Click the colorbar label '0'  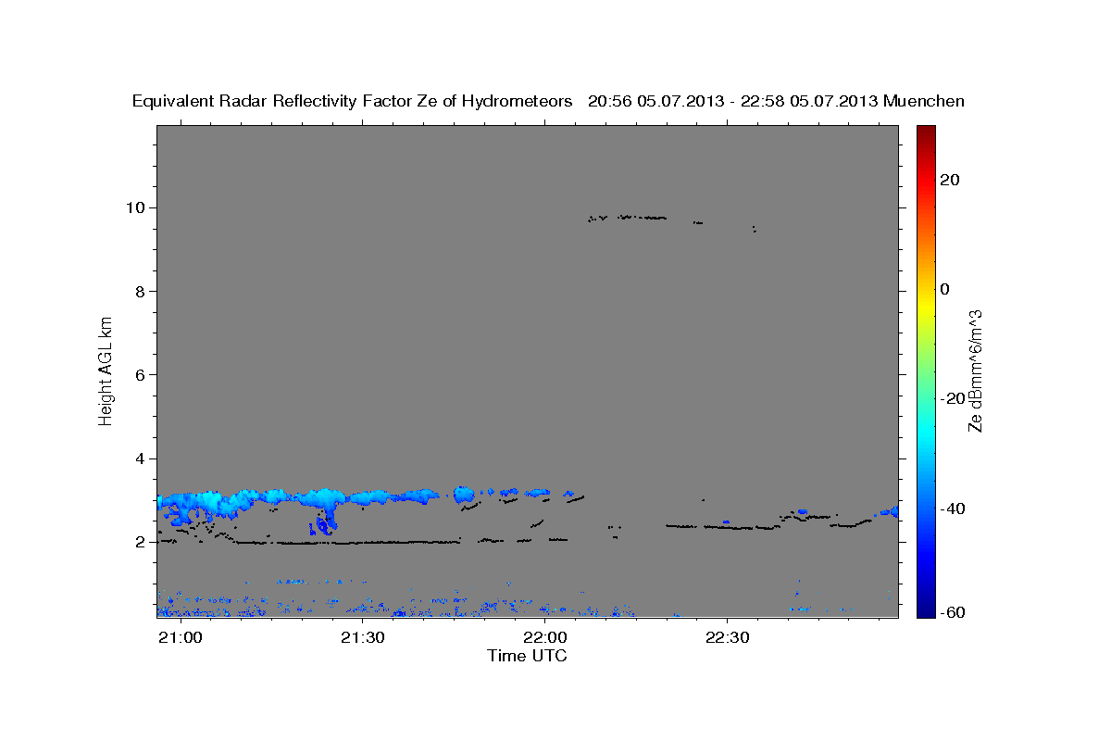coord(944,289)
